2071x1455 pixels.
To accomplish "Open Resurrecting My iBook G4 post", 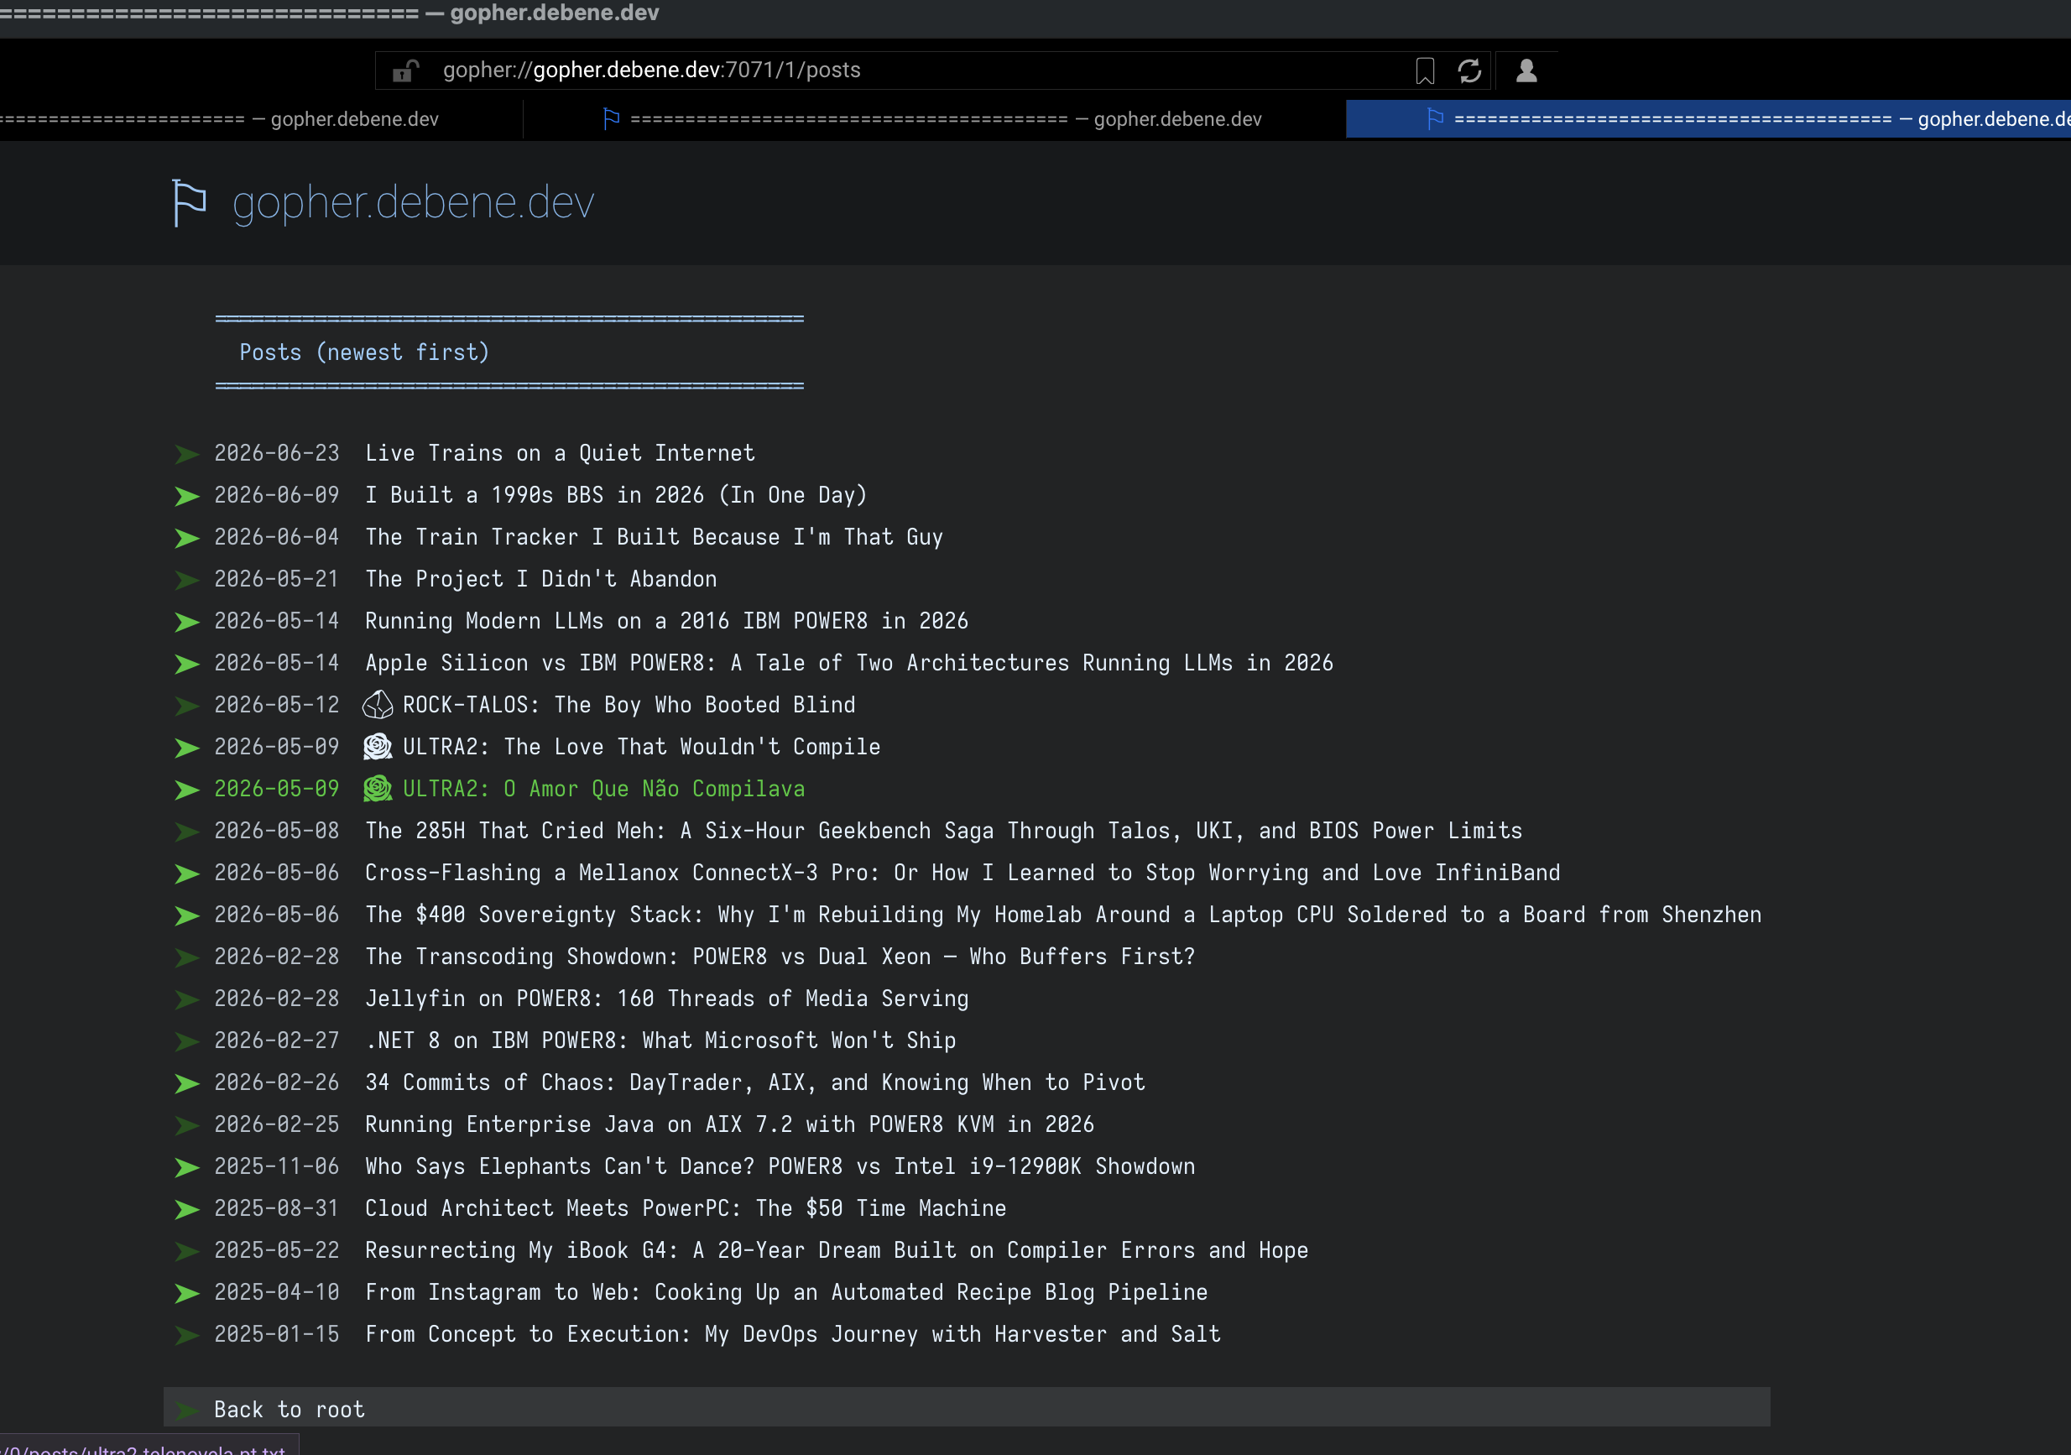I will point(837,1250).
